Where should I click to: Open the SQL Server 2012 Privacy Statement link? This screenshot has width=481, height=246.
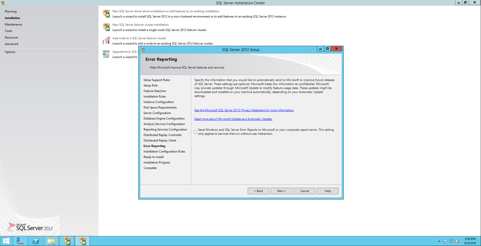pyautogui.click(x=244, y=110)
